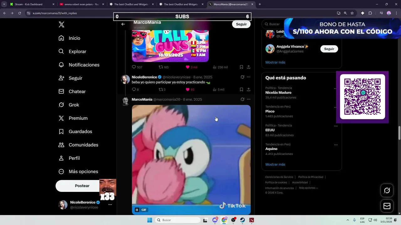Viewport: 401px width, 225px height.
Task: Click the X logo in sidebar
Action: (61, 25)
